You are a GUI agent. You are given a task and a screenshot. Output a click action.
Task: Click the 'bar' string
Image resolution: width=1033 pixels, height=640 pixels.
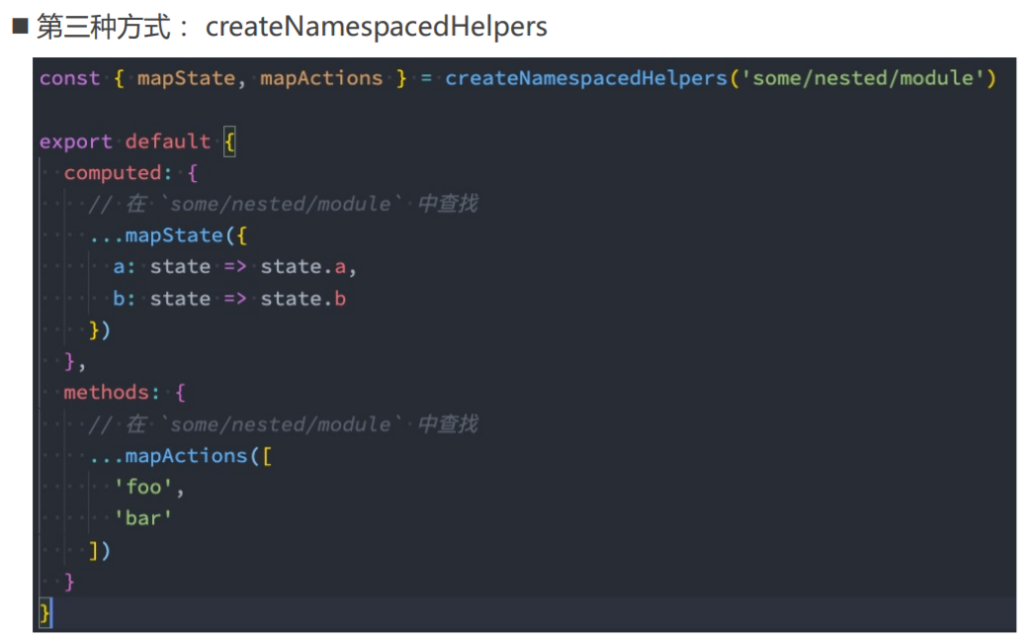143,518
